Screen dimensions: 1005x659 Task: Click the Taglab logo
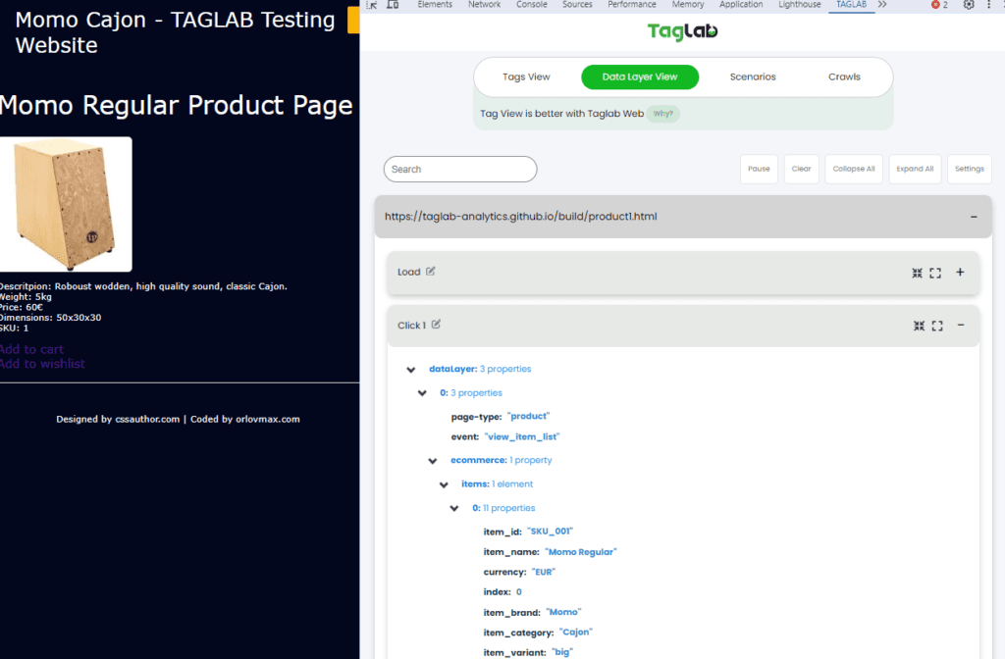pyautogui.click(x=683, y=30)
